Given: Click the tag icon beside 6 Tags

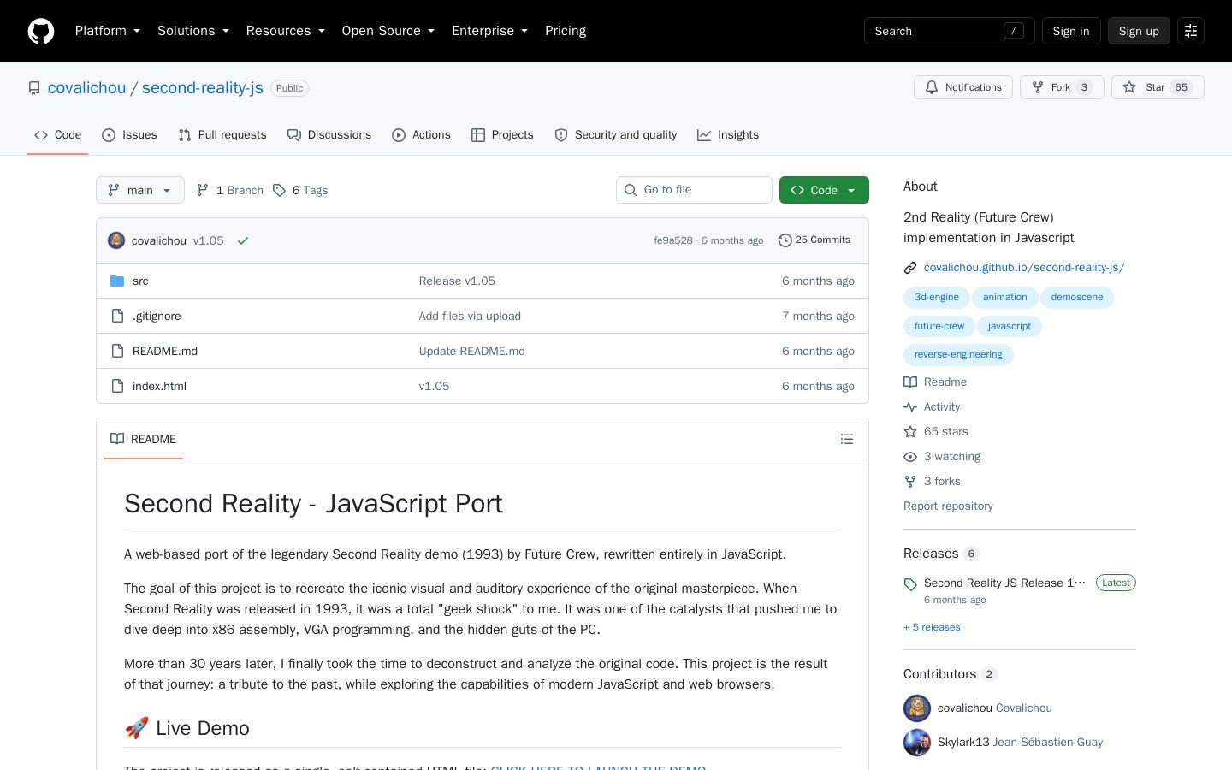Looking at the screenshot, I should (x=279, y=190).
